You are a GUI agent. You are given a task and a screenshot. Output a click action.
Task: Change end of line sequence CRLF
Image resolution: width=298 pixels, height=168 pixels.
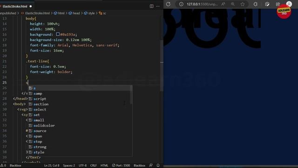tap(93, 165)
